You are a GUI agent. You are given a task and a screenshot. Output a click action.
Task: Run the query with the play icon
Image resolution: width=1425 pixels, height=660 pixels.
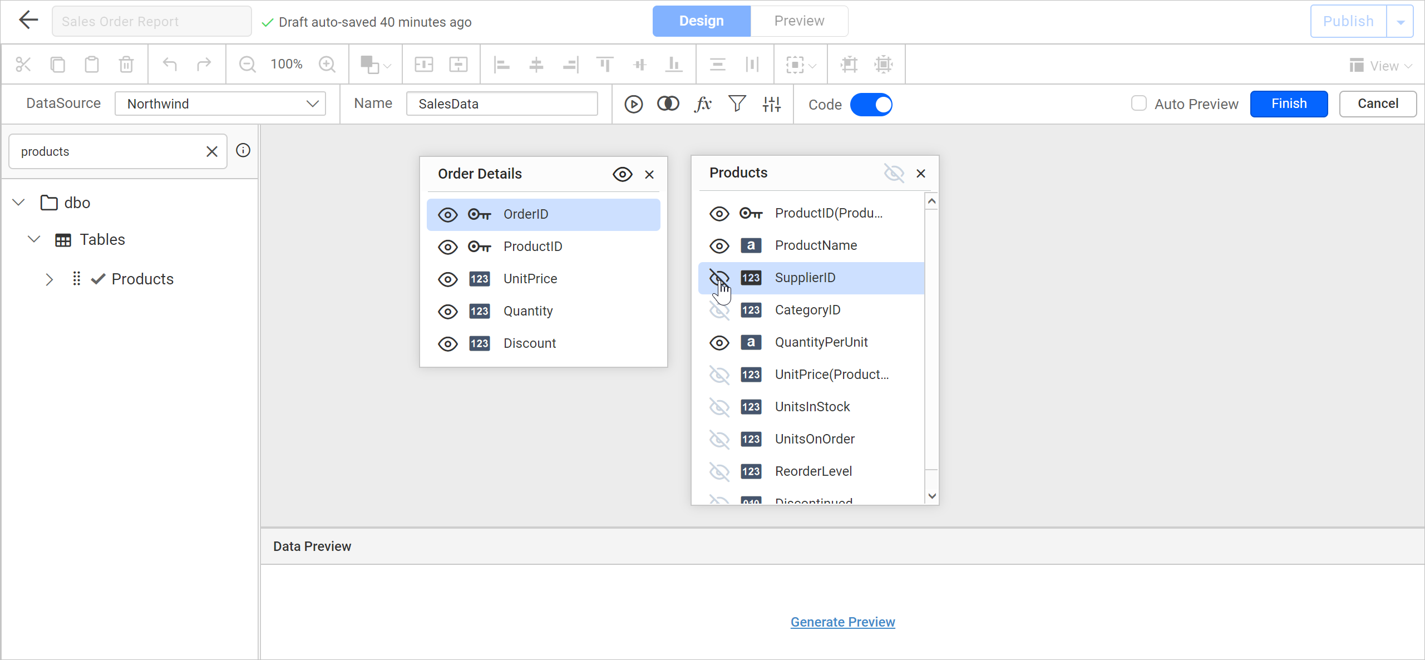coord(633,104)
